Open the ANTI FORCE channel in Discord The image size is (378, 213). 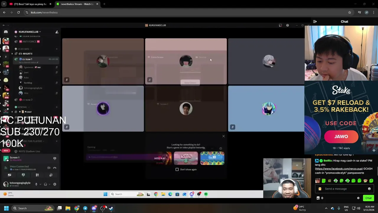[30, 41]
